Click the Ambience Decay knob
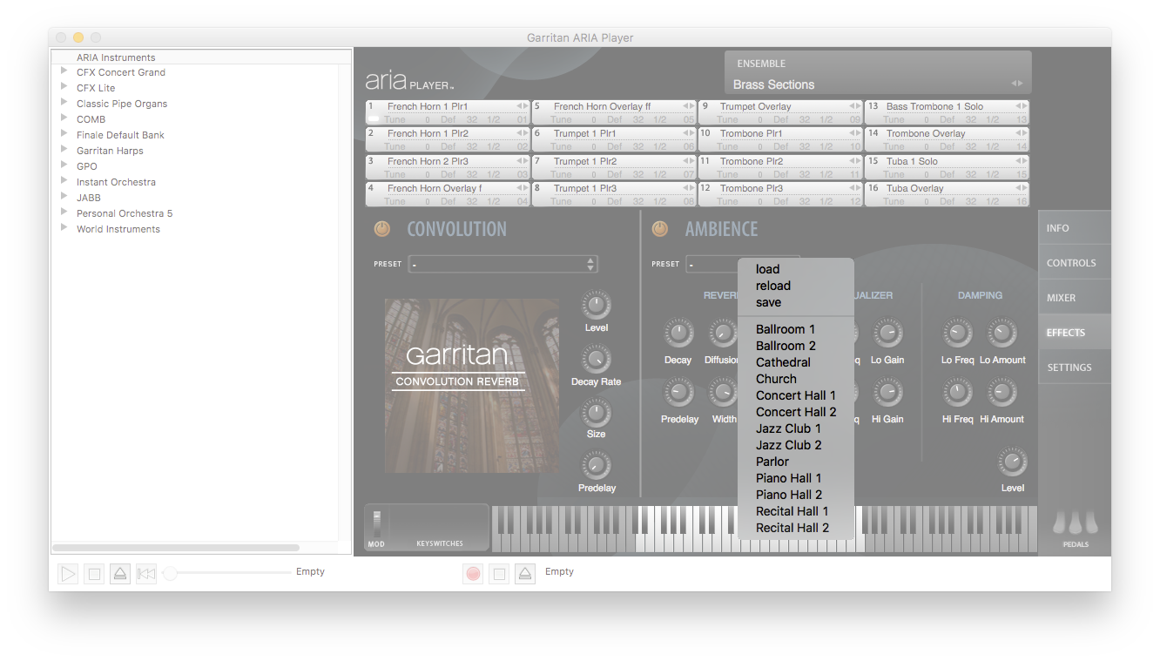 [678, 333]
